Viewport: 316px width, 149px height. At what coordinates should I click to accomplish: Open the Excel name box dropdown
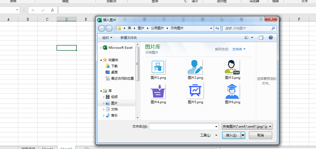[x=17, y=10]
